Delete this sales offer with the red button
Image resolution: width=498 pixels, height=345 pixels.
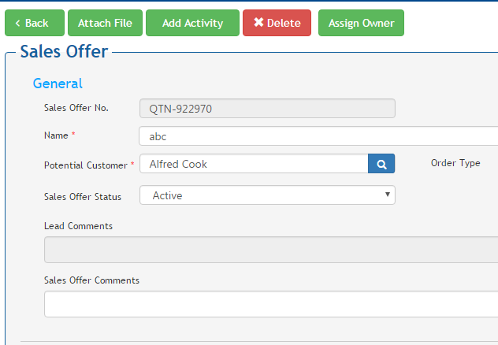[277, 23]
